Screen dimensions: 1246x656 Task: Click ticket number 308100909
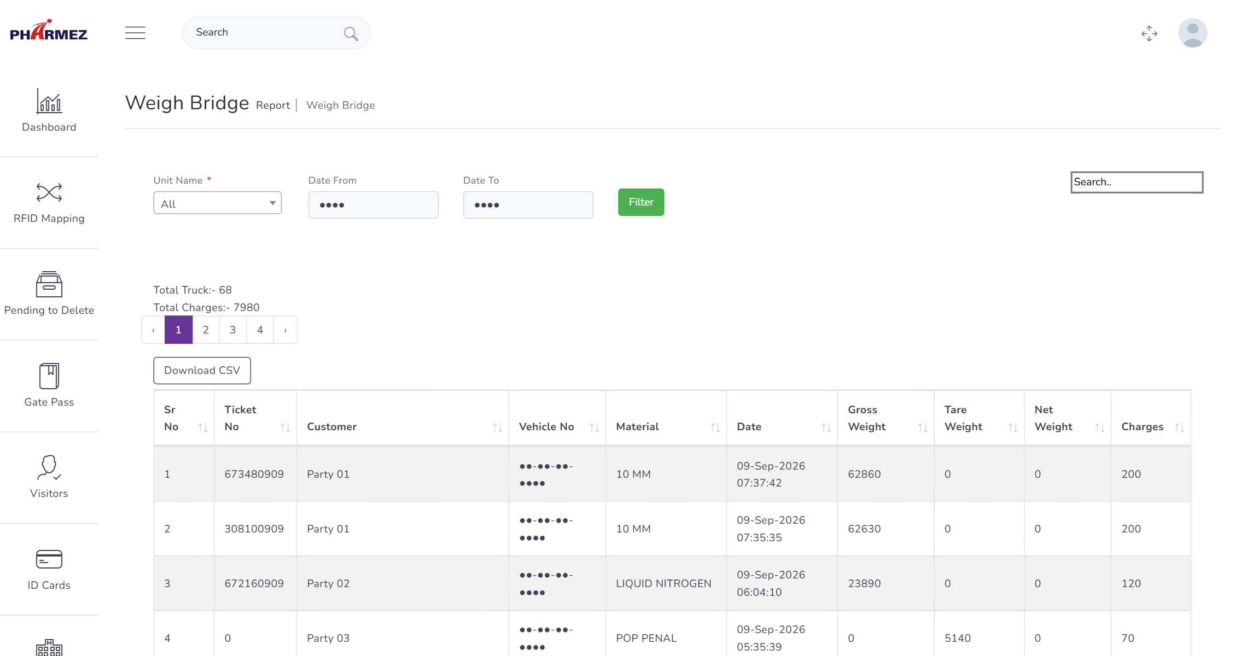(254, 529)
